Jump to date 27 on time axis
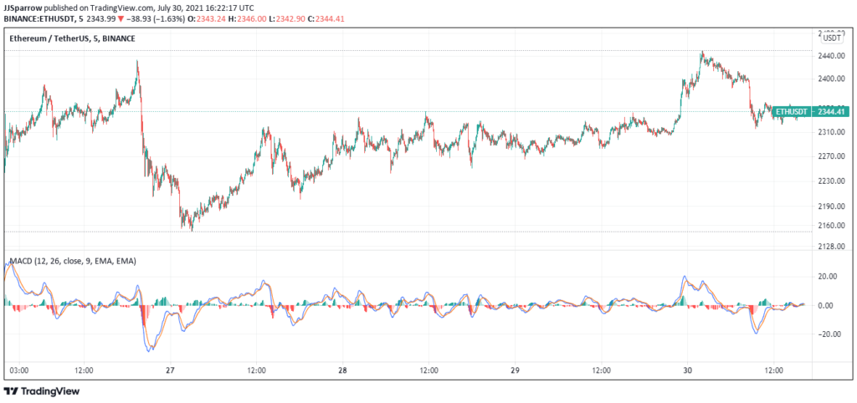The height and width of the screenshot is (403, 857). (x=170, y=370)
